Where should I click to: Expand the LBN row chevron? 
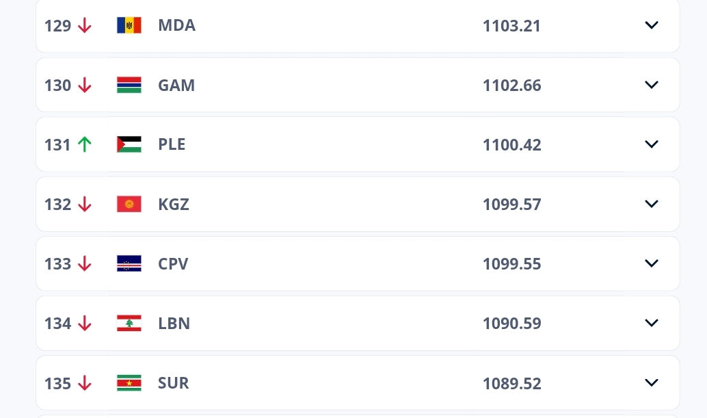click(651, 323)
